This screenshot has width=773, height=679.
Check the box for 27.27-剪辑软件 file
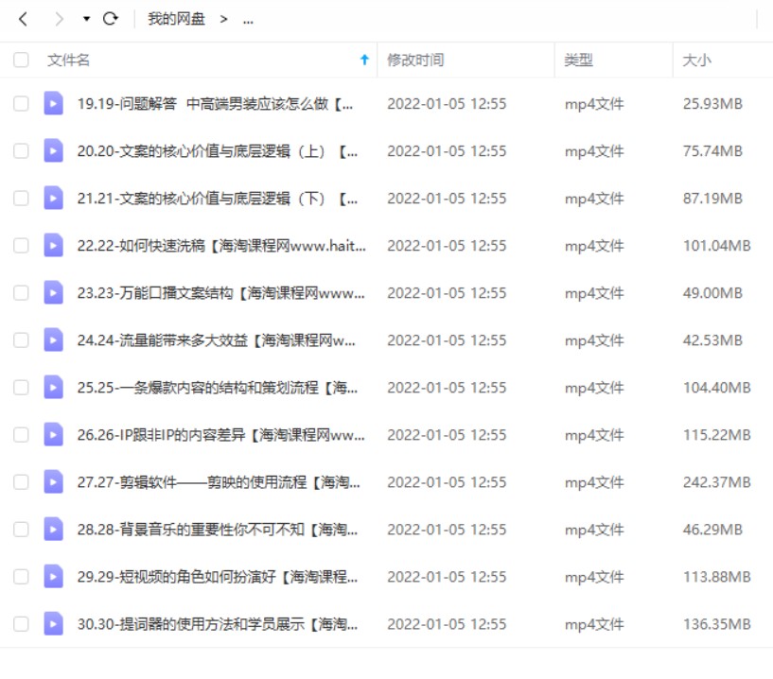(21, 482)
